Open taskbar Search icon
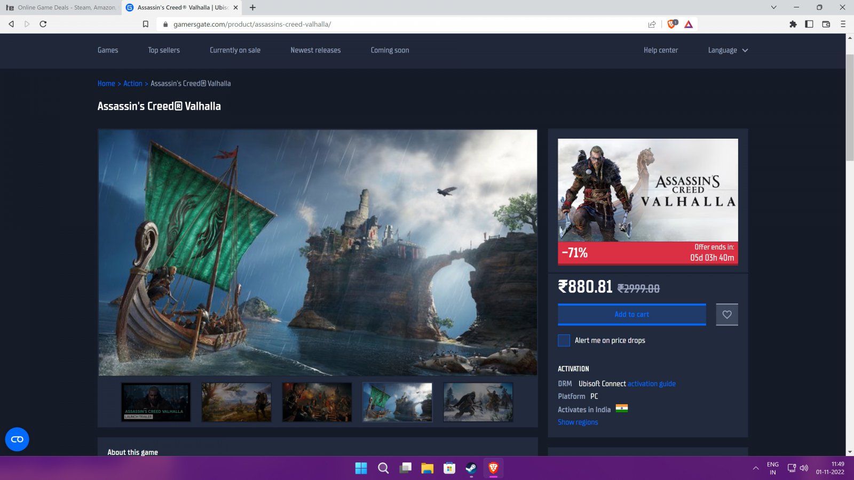 383,468
